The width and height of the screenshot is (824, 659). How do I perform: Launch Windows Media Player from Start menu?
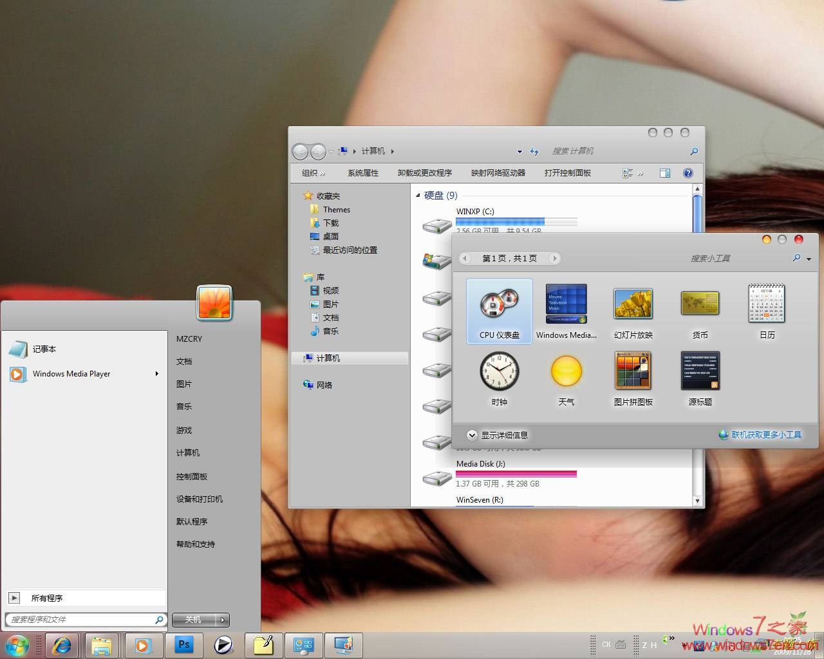pos(77,373)
